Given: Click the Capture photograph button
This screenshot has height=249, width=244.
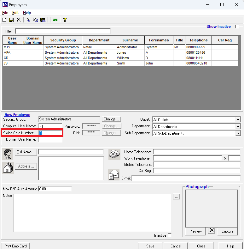Looking at the screenshot, I should (227, 231).
